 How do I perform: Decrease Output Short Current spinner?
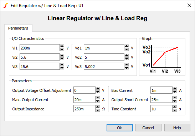click(x=175, y=101)
